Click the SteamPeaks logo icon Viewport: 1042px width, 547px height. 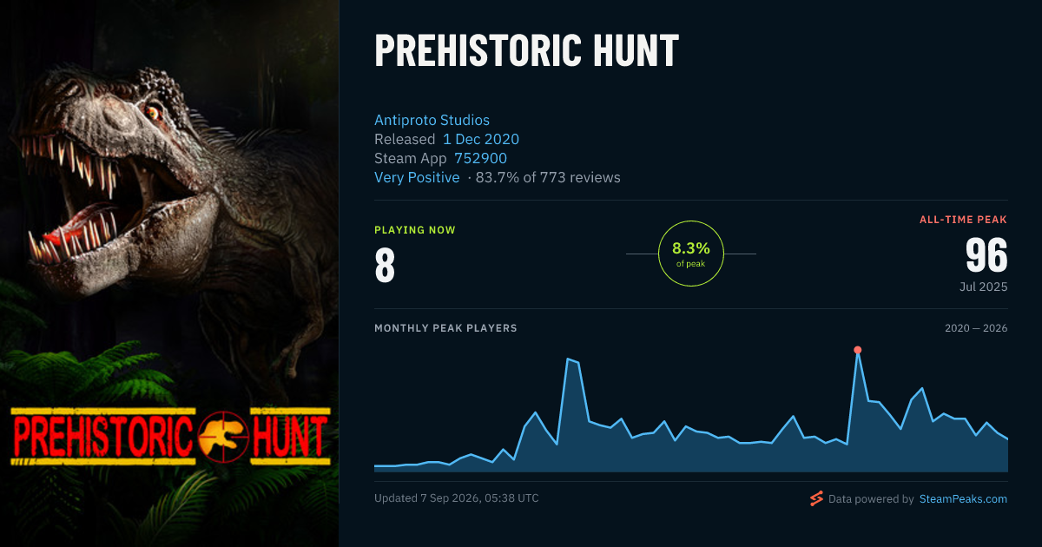[816, 498]
